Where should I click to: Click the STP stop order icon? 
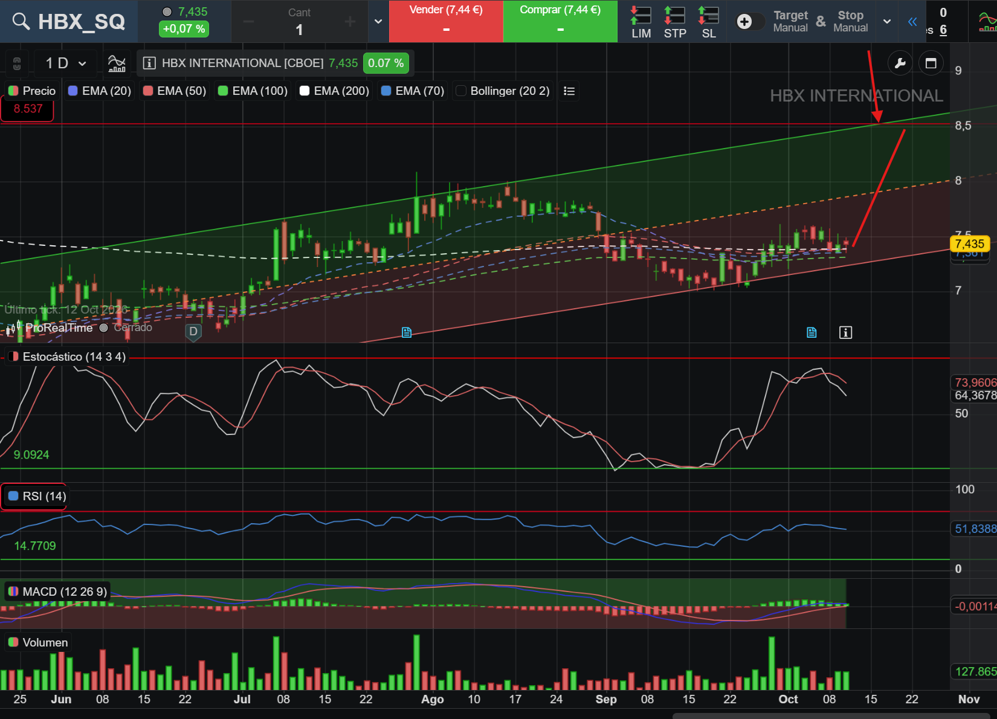click(x=675, y=22)
